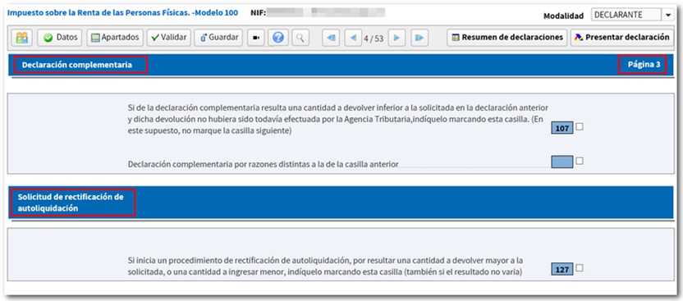Screen dimensions: 683x301
Task: Click the unlabeled blue casilla box
Action: (562, 162)
